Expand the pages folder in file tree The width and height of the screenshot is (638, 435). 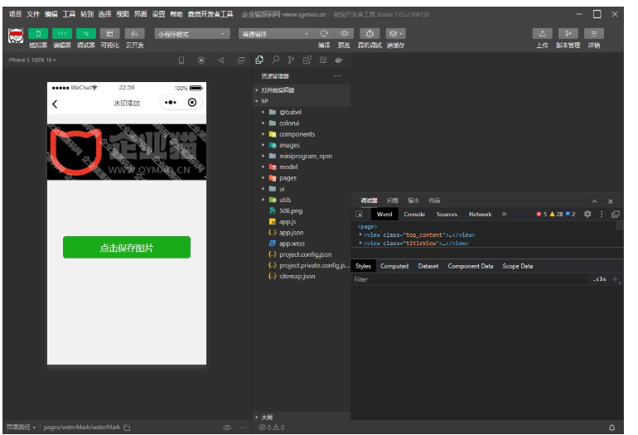288,178
